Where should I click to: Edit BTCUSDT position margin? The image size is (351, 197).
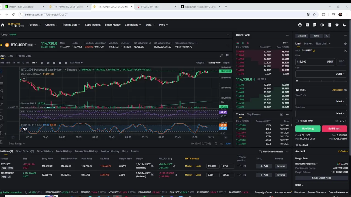[152, 166]
